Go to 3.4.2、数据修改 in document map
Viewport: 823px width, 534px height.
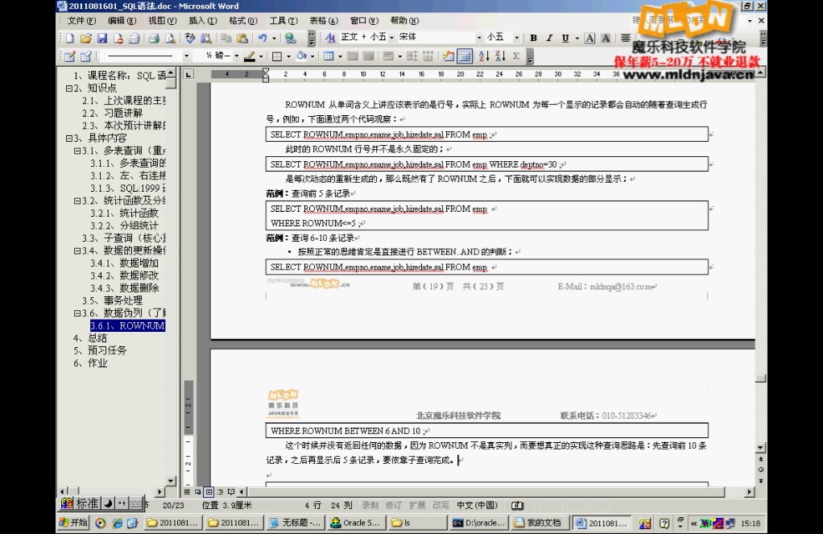coord(124,275)
